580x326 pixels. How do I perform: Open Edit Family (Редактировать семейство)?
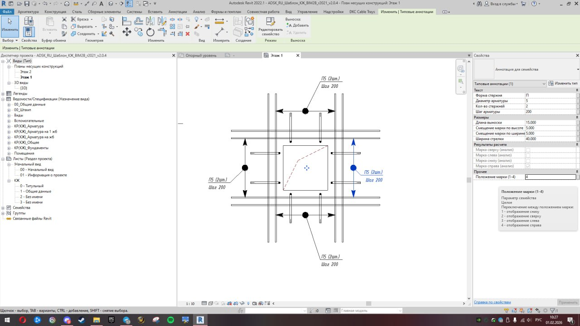click(270, 26)
